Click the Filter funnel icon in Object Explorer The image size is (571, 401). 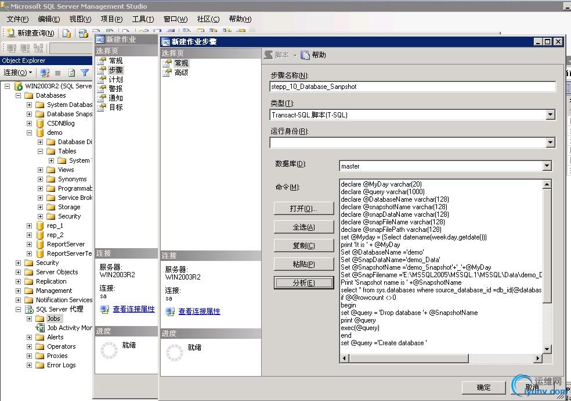(85, 73)
